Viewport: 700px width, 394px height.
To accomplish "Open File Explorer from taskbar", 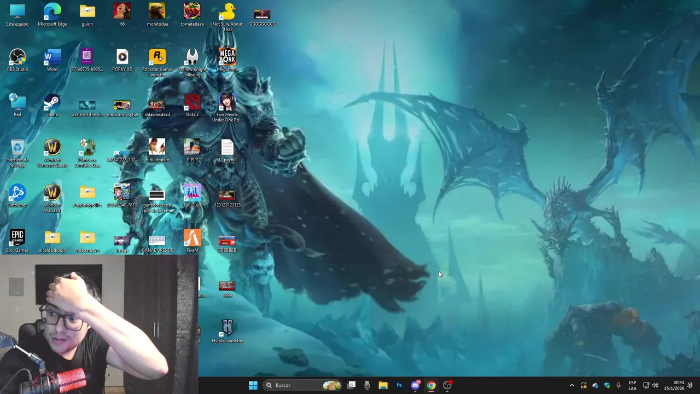I will point(383,385).
